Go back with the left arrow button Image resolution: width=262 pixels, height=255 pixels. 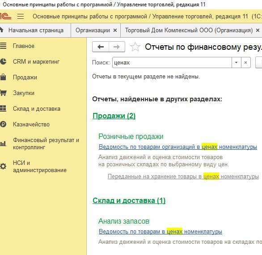click(x=101, y=47)
